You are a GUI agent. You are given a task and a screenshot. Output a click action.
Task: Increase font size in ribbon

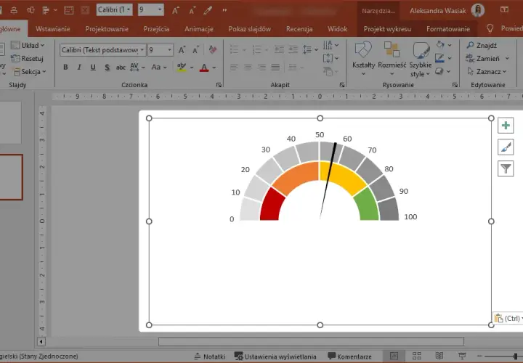tap(182, 50)
